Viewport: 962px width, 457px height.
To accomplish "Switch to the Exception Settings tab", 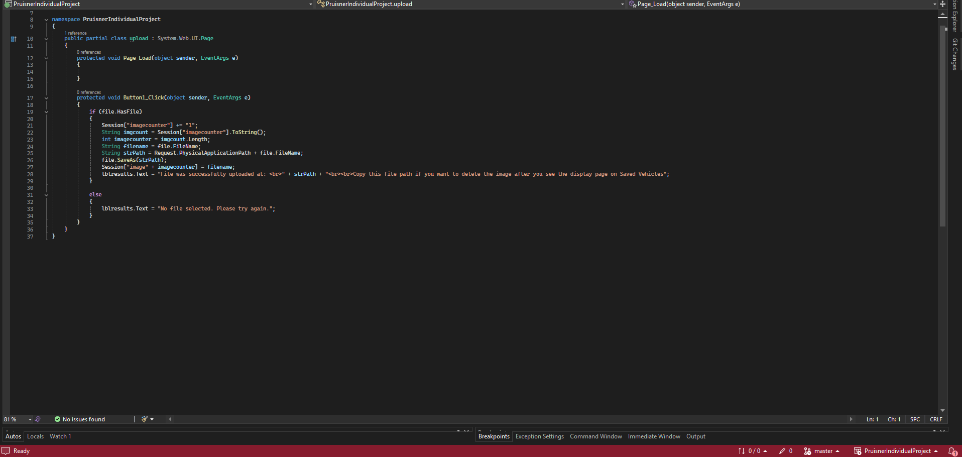I will click(540, 436).
